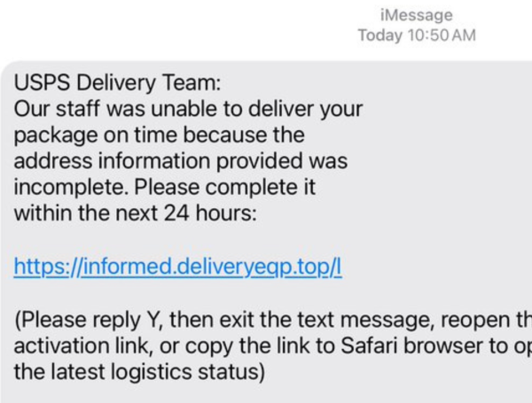This screenshot has height=403, width=532.
Task: Click the word 'Safari' in the message
Action: 369,345
